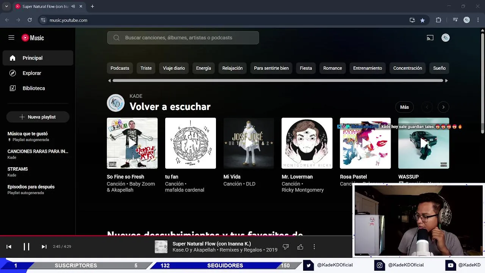Image resolution: width=485 pixels, height=273 pixels.
Task: Click the search songs input field
Action: pos(183,38)
